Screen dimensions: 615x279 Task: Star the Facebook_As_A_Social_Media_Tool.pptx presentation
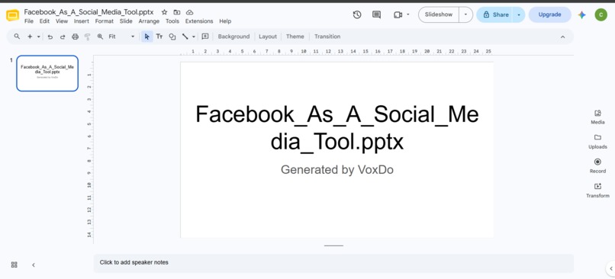[164, 12]
